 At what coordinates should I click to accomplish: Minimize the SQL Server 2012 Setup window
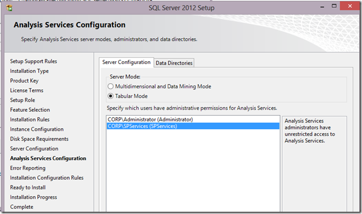pyautogui.click(x=322, y=7)
